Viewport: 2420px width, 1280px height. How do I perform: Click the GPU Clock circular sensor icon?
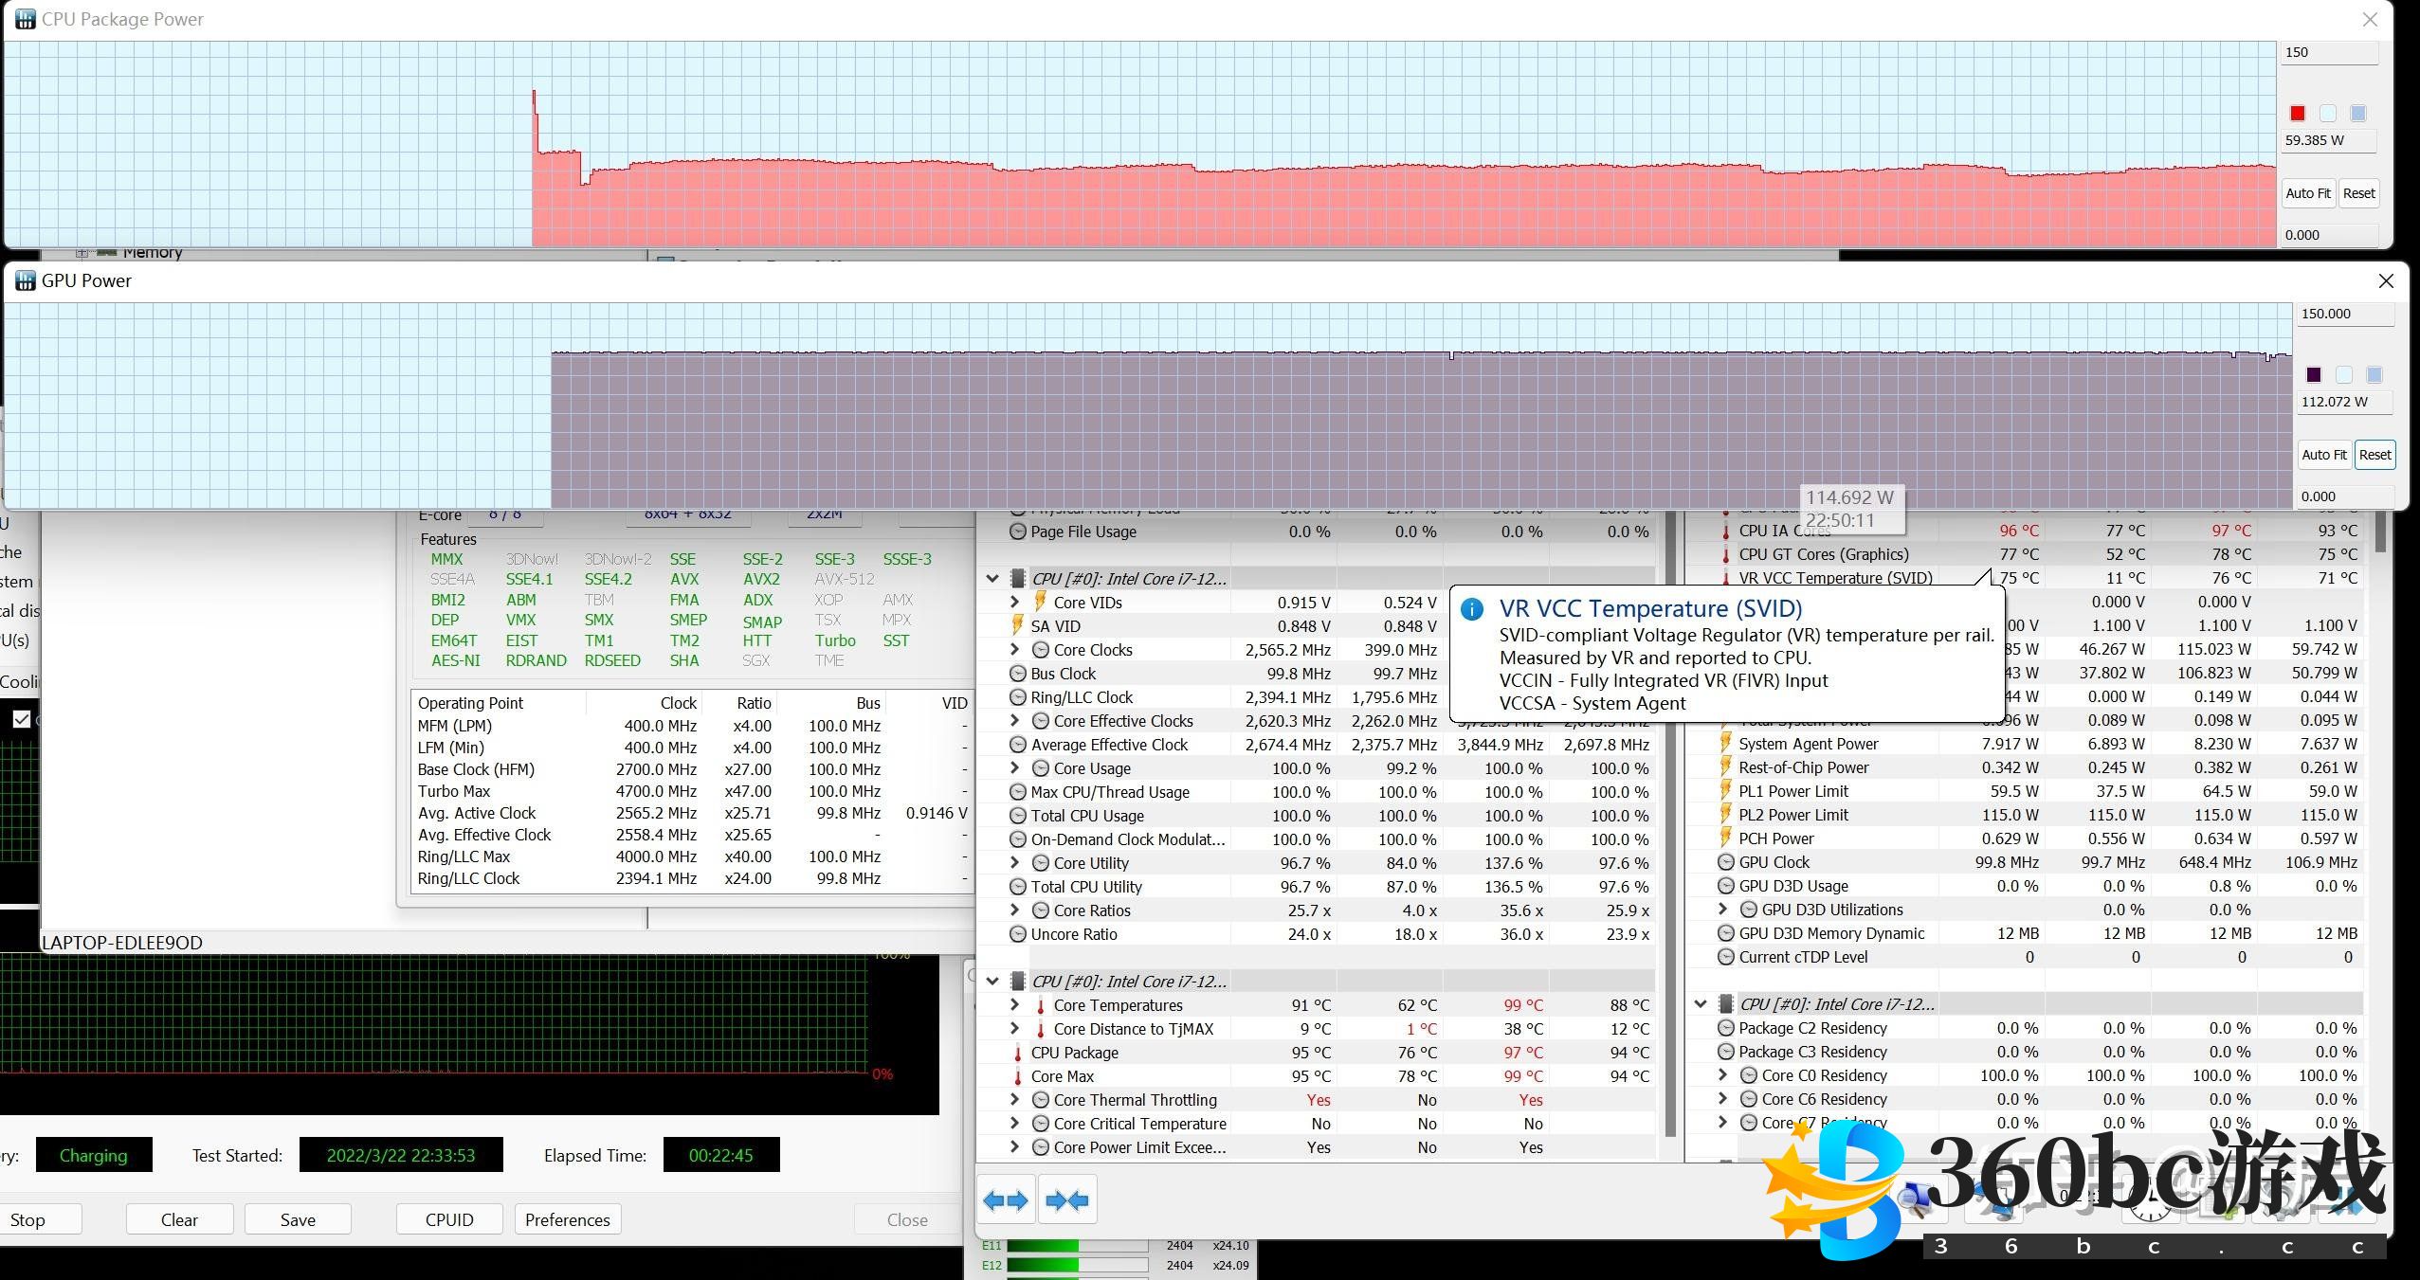coord(1725,862)
